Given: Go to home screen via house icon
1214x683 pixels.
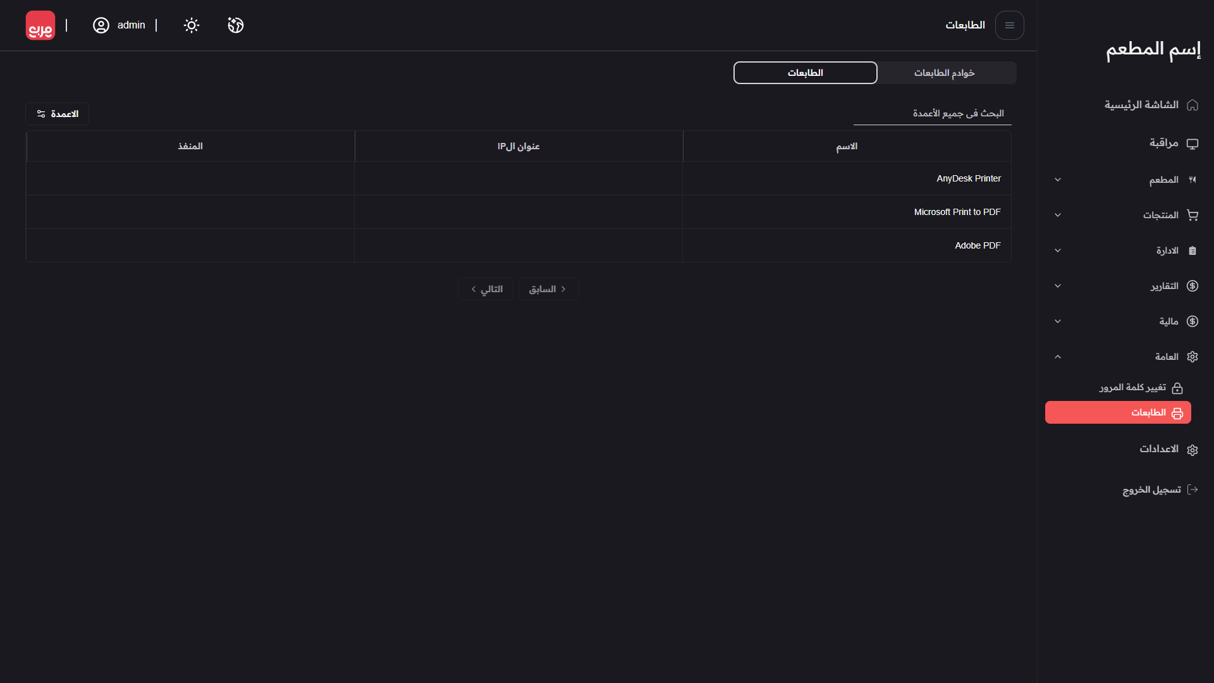Looking at the screenshot, I should click(1193, 105).
